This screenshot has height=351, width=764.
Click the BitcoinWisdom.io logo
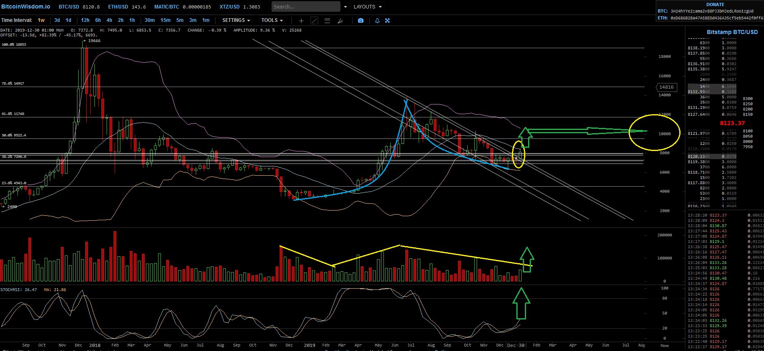coord(26,6)
